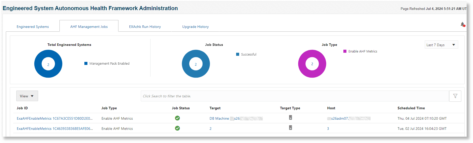Click the Enable AHF Metrics magenta legend swatch

pos(345,51)
